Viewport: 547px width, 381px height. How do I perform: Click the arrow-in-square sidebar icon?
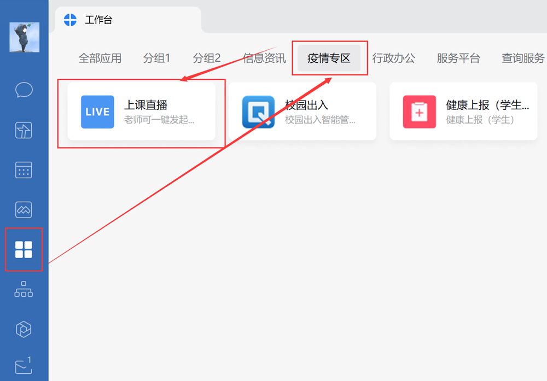(24, 130)
